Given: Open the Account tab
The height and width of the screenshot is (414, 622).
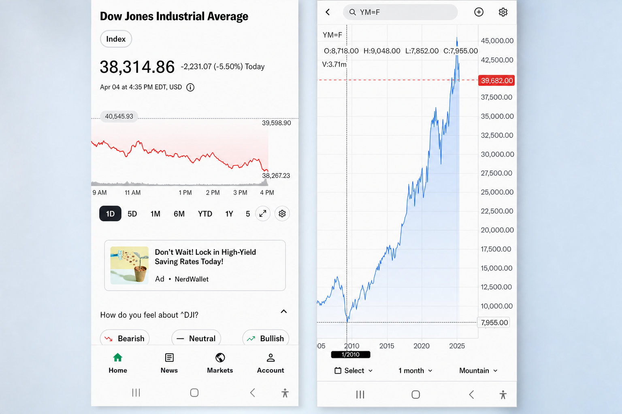Looking at the screenshot, I should tap(271, 363).
